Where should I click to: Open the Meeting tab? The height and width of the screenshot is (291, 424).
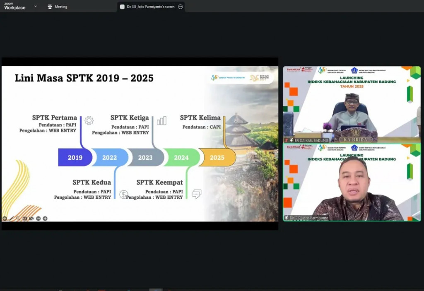point(58,7)
